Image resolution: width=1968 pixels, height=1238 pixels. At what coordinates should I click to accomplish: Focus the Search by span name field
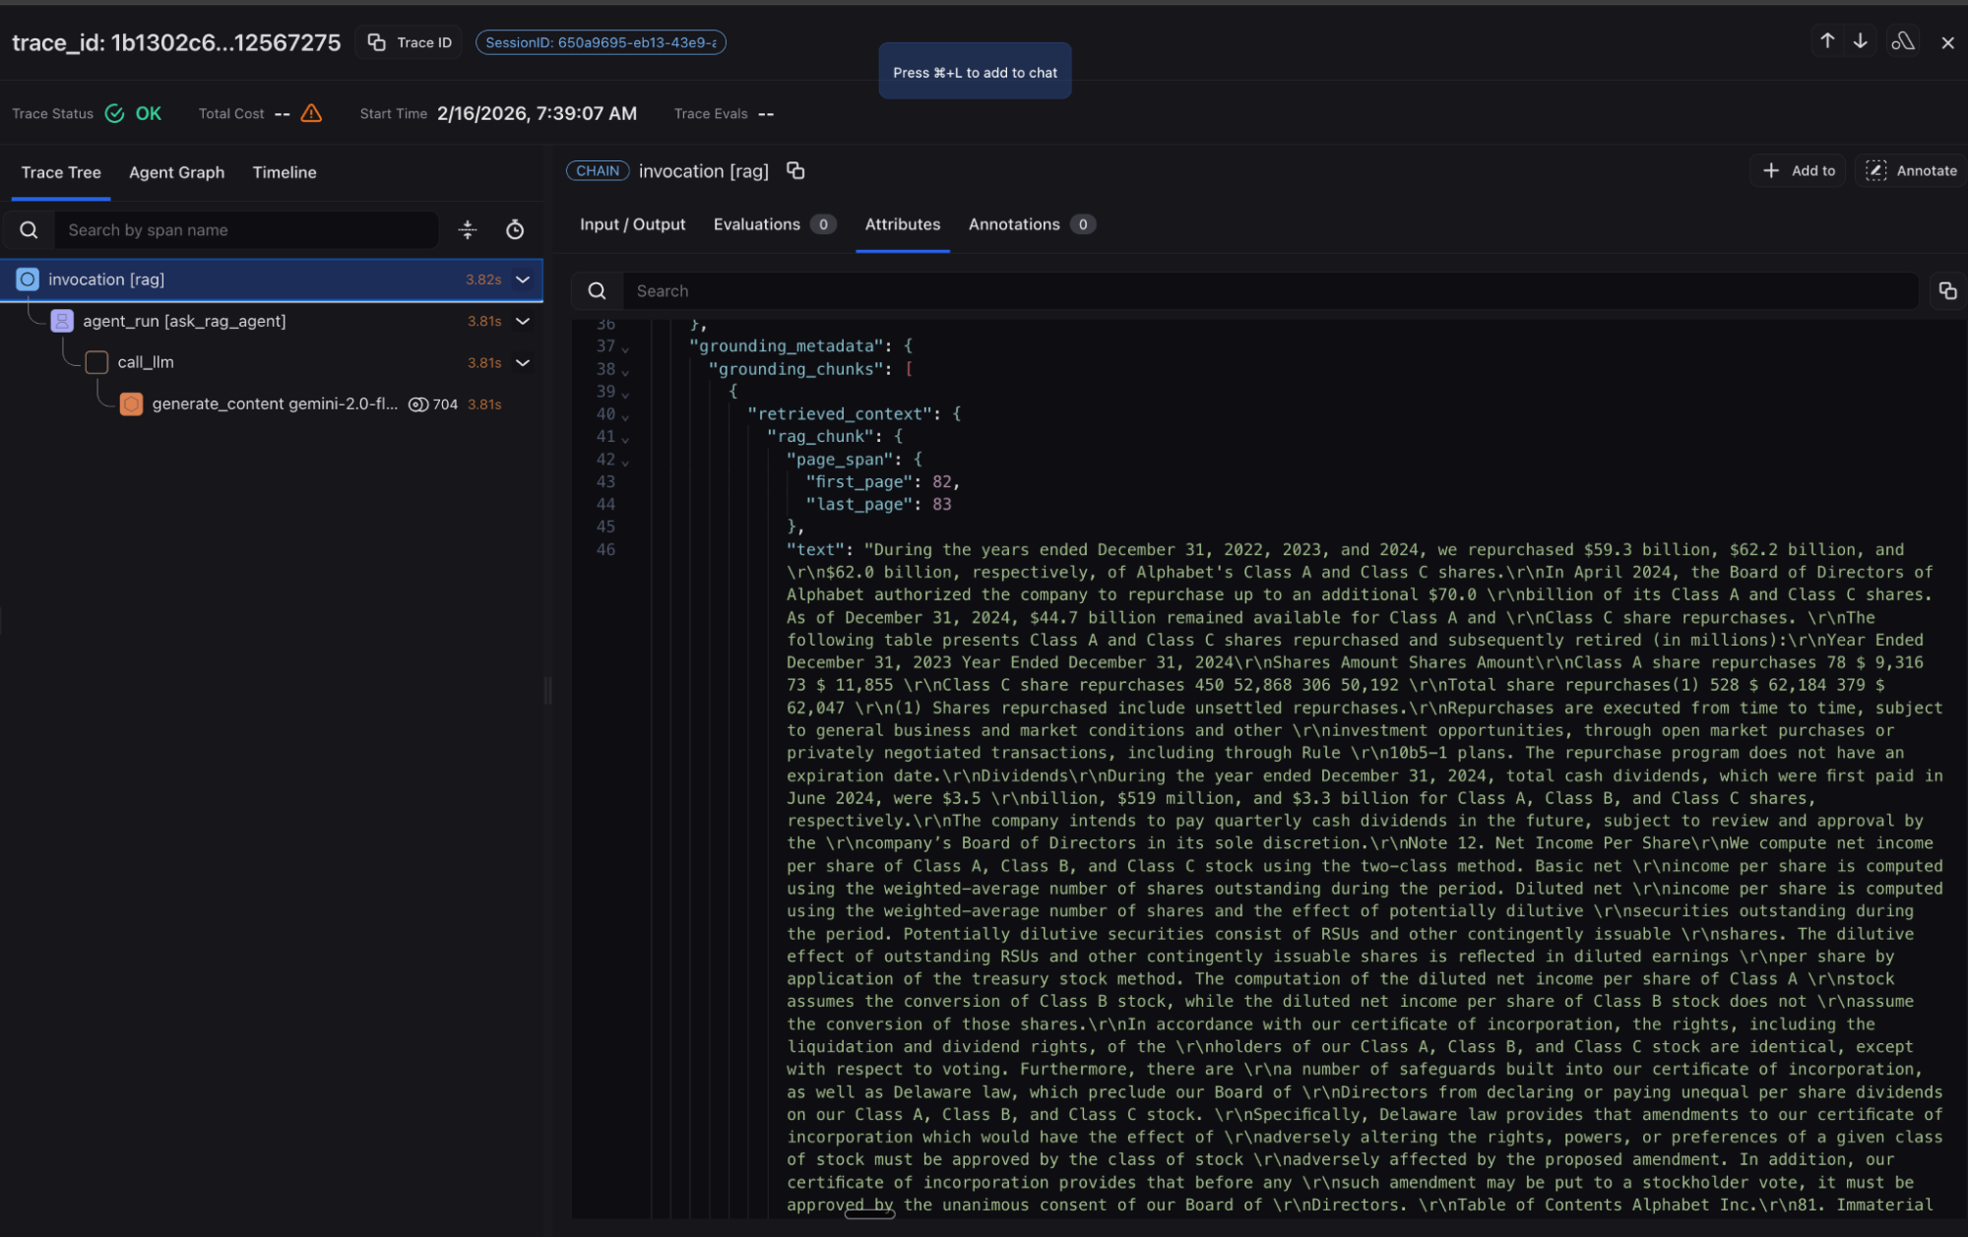(x=246, y=229)
